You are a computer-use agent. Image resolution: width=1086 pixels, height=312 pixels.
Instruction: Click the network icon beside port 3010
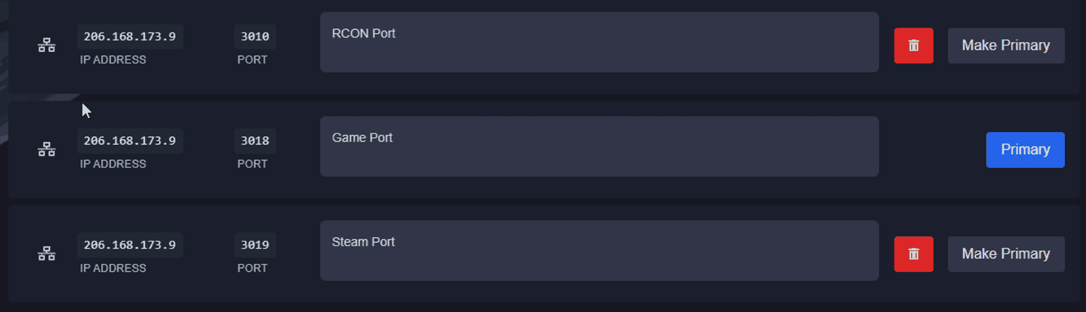tap(47, 45)
